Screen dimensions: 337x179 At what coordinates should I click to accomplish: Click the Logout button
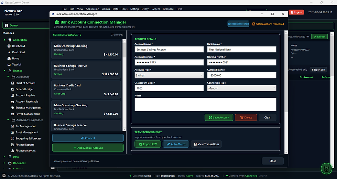click(296, 12)
